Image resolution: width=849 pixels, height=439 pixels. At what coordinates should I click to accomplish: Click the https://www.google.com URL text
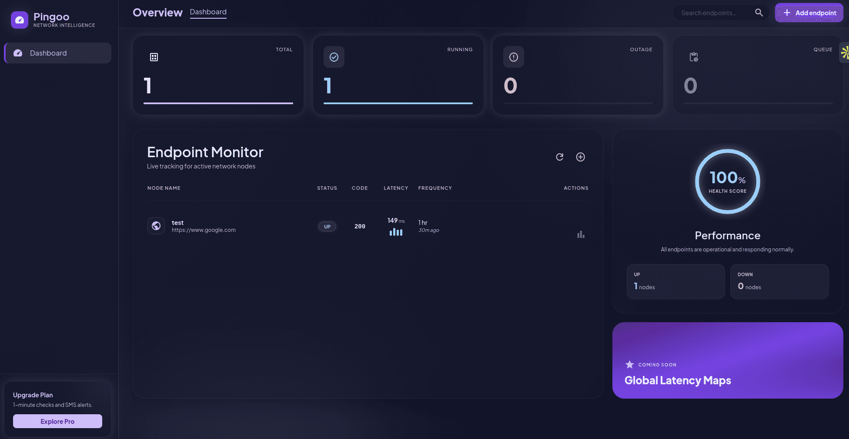point(204,230)
